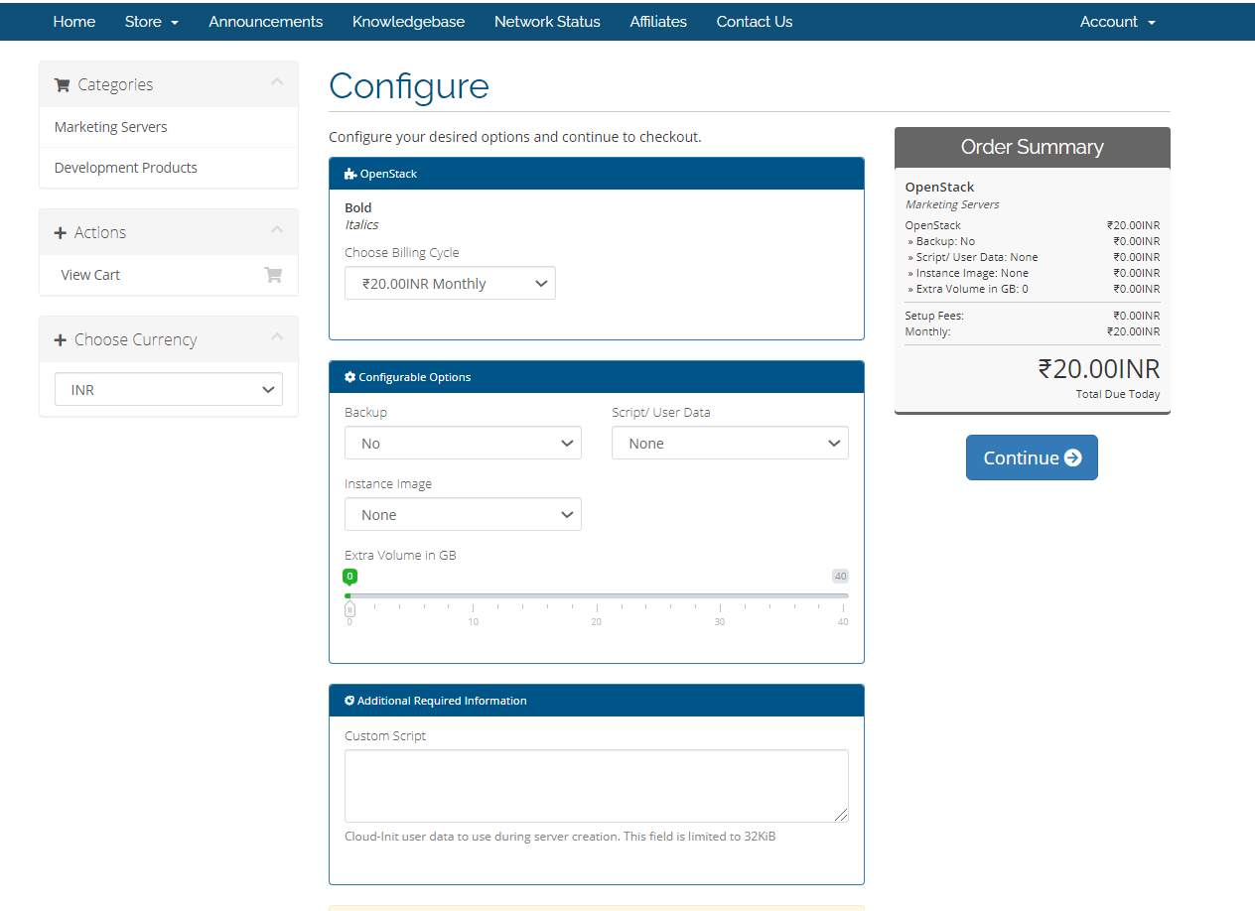Click the gear icon in Configurable Options header

click(x=349, y=377)
